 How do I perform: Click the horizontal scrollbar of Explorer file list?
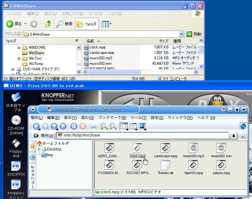point(114,72)
